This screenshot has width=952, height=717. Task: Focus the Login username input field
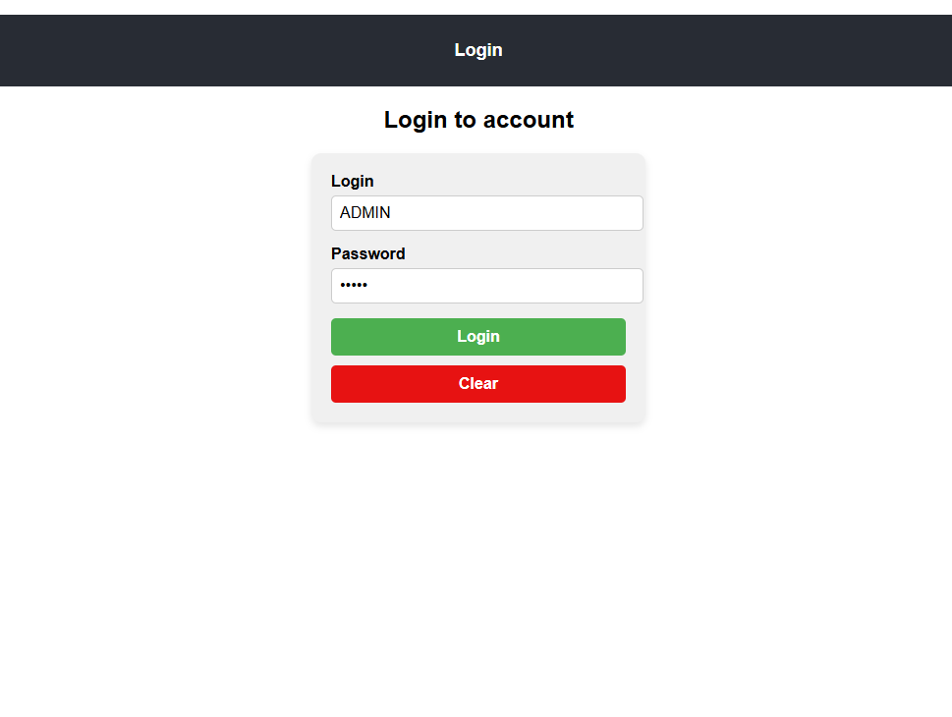tap(487, 213)
